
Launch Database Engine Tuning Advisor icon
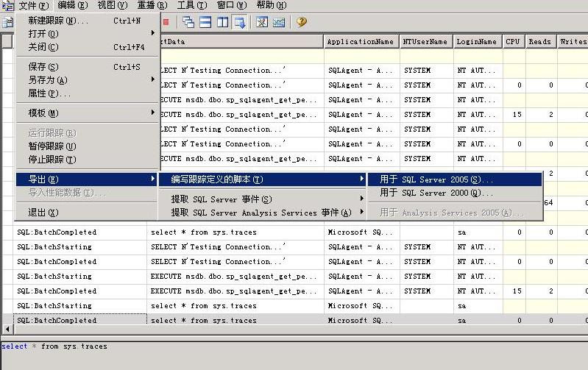point(262,22)
